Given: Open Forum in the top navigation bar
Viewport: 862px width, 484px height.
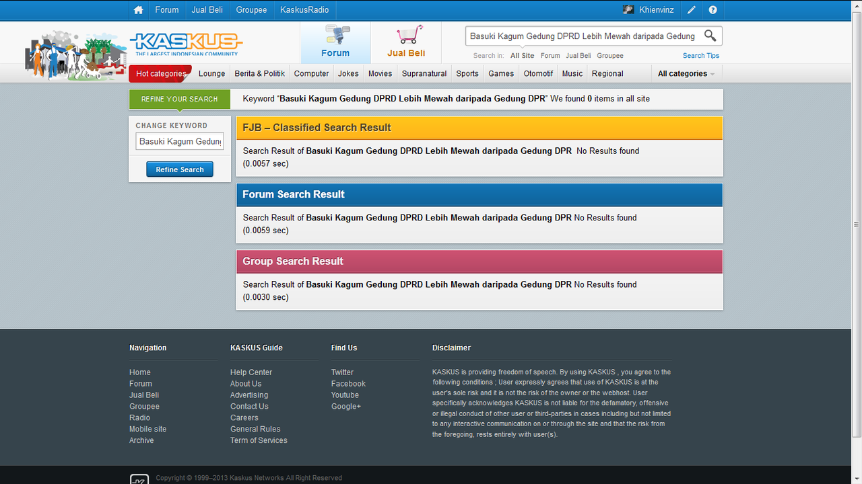Looking at the screenshot, I should (167, 10).
